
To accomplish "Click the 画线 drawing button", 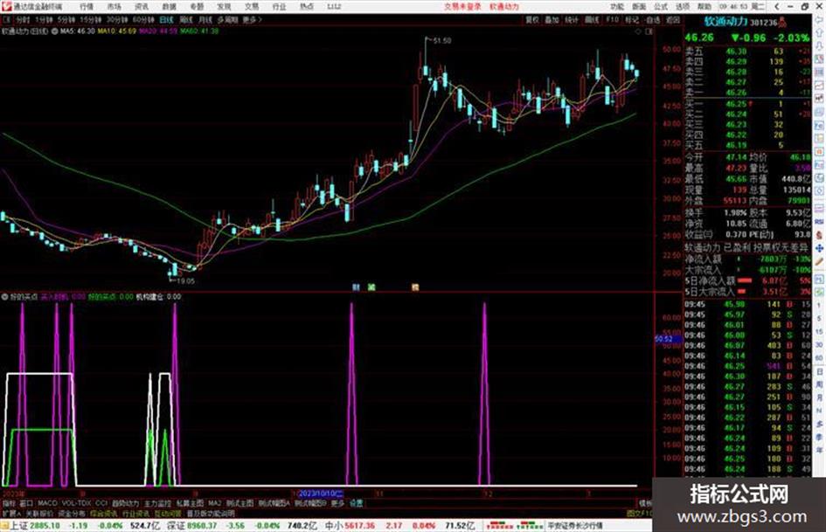I will pyautogui.click(x=592, y=19).
